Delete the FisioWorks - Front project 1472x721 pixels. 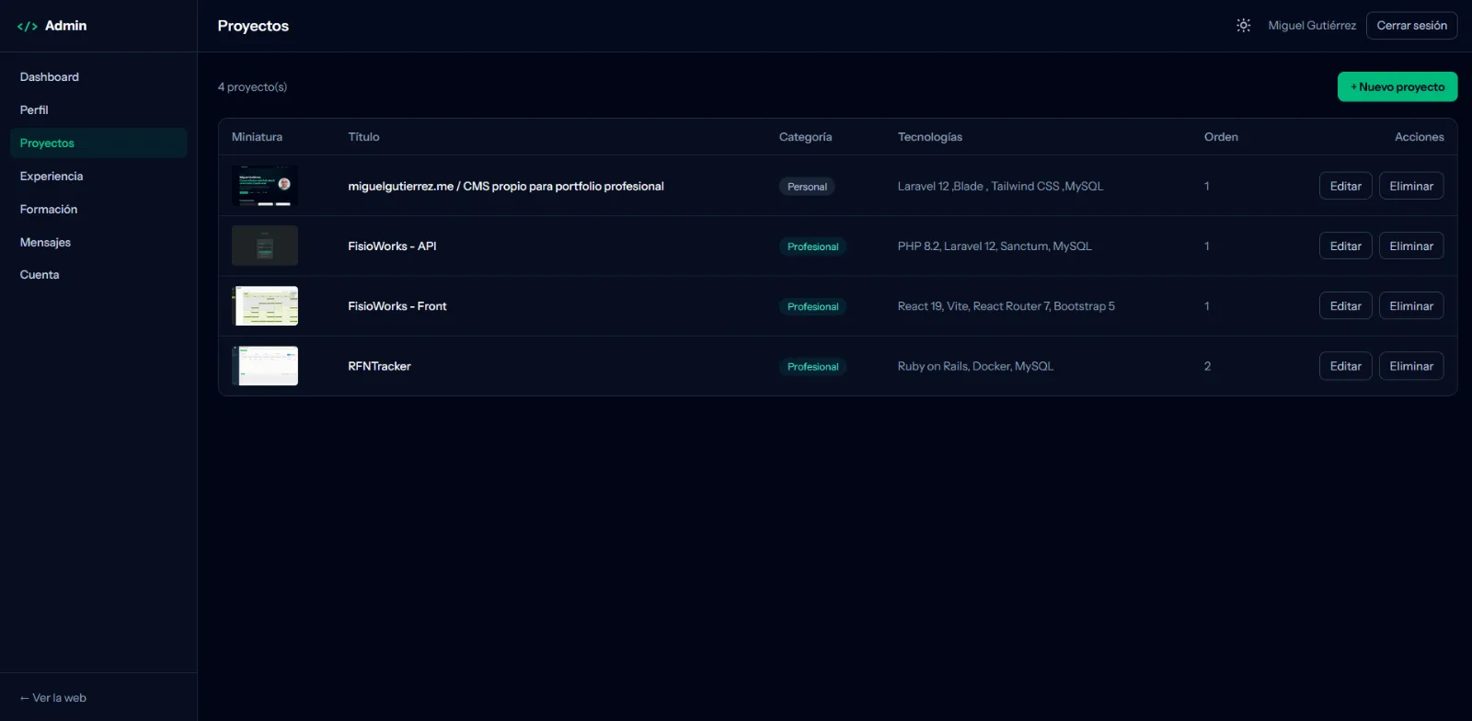pos(1411,306)
